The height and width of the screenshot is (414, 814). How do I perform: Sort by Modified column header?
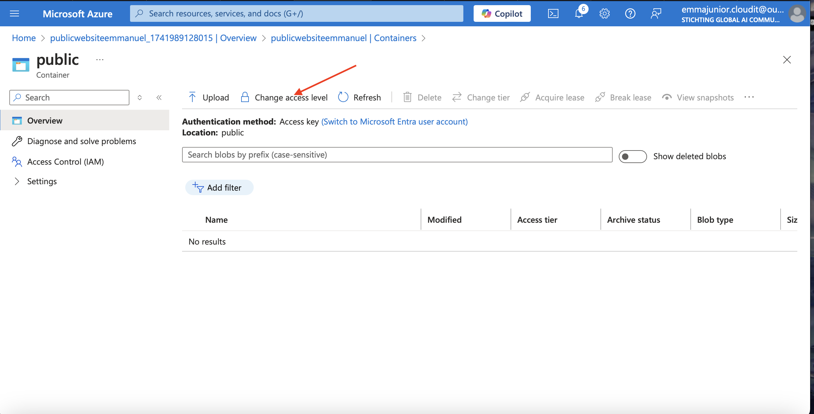coord(444,220)
